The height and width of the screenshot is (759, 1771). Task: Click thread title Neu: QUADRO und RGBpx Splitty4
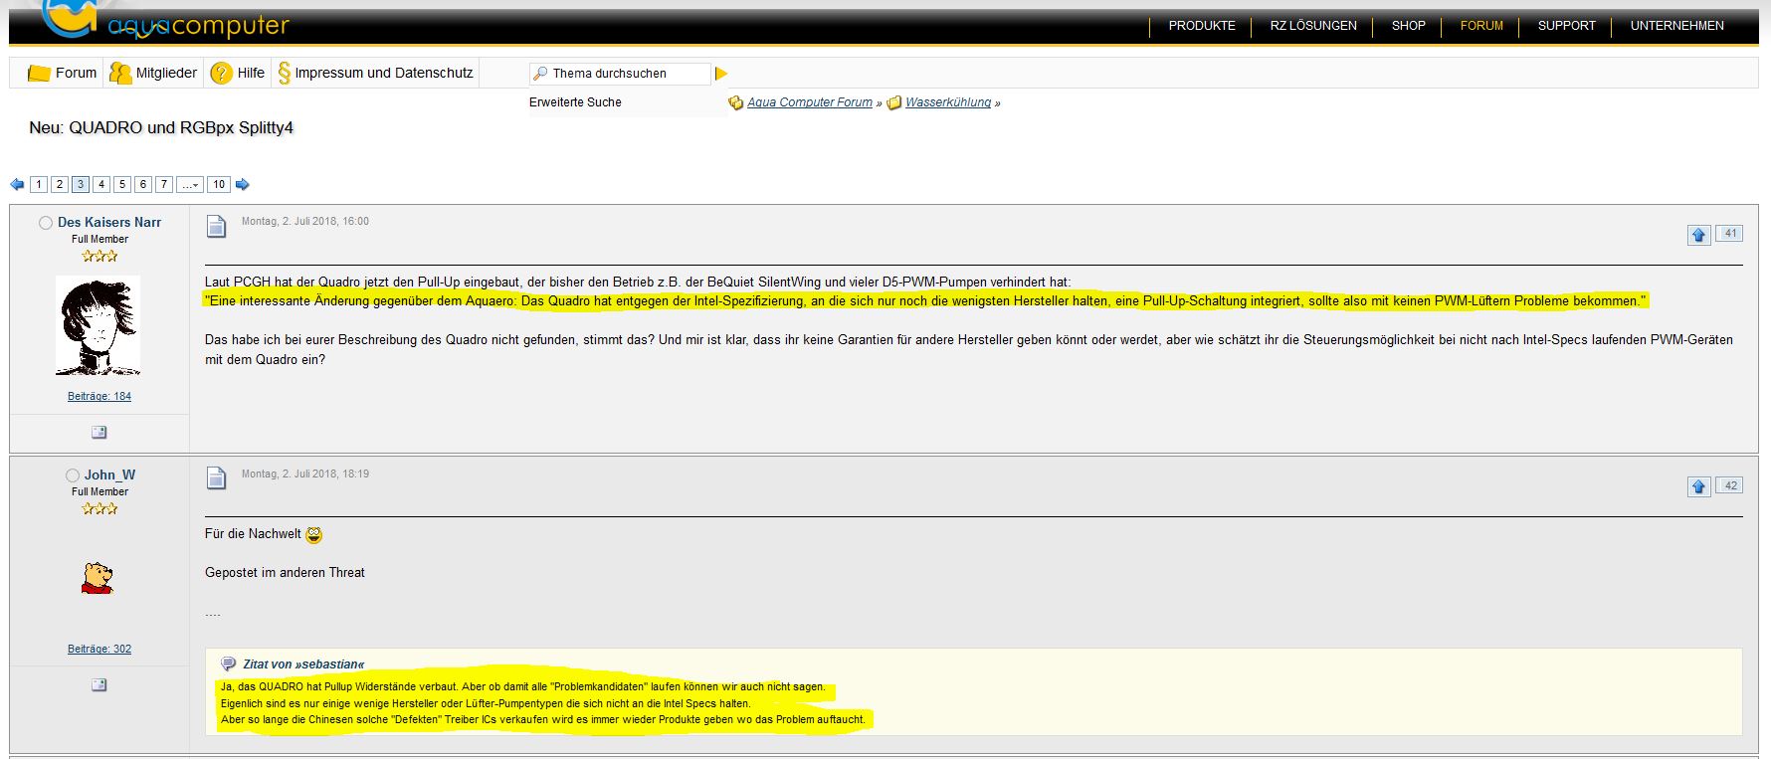(161, 127)
